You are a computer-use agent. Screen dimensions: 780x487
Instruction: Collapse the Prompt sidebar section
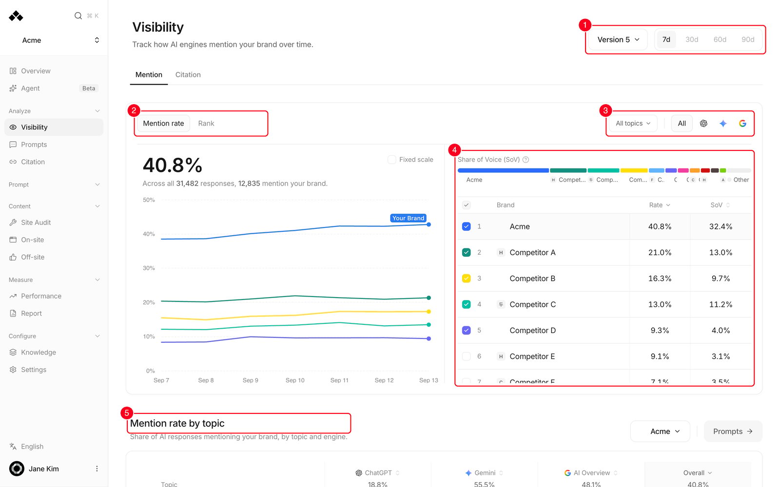click(54, 185)
